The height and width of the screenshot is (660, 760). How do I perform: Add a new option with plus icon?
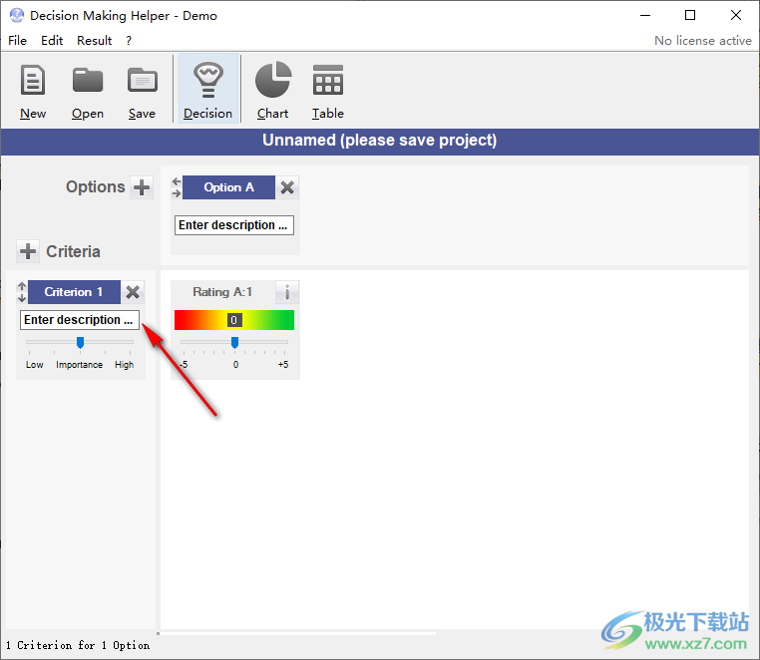point(142,187)
